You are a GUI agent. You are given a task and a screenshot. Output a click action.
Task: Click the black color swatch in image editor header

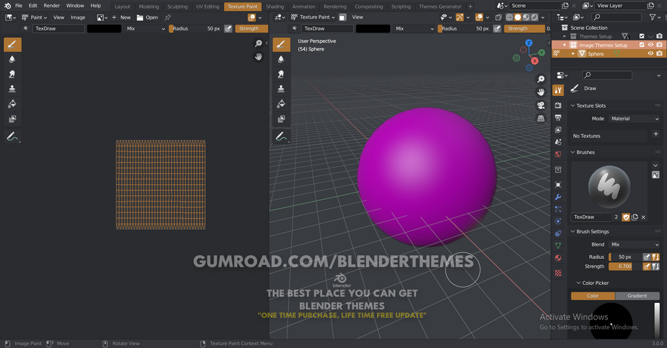pos(104,29)
